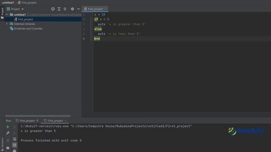
Task: Click the down arrow in Run console toolbar
Action: click(x=14, y=133)
